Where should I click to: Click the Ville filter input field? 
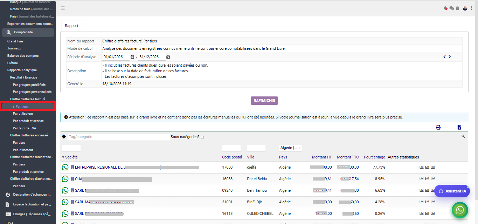256,148
